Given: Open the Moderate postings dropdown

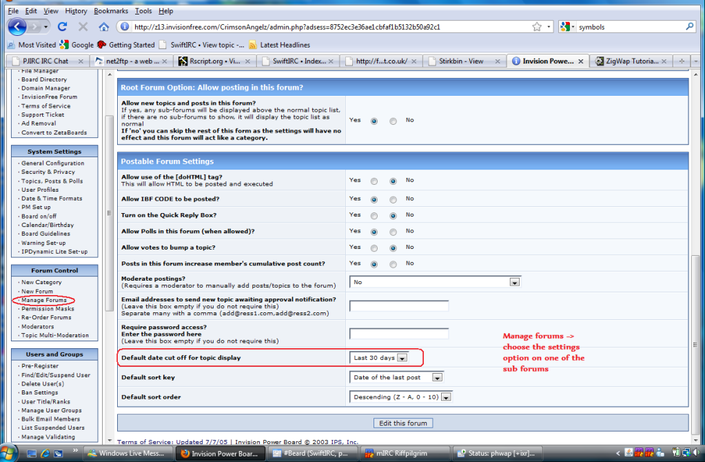Looking at the screenshot, I should 514,282.
